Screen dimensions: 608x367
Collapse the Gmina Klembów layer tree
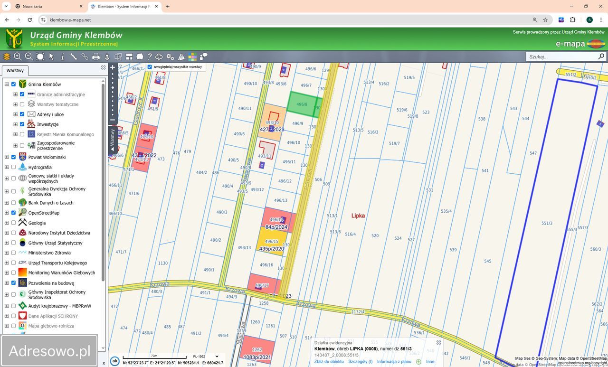[7, 85]
